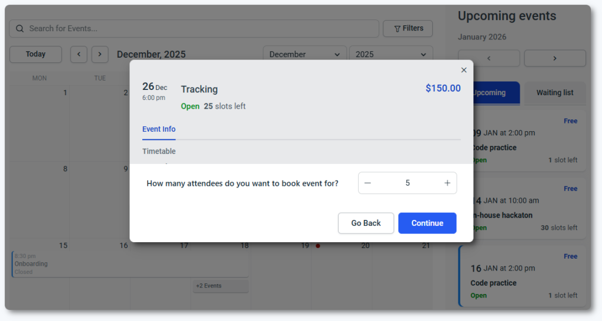Screen dimensions: 602x321
Task: Go to next month in calendar
Action: click(100, 54)
